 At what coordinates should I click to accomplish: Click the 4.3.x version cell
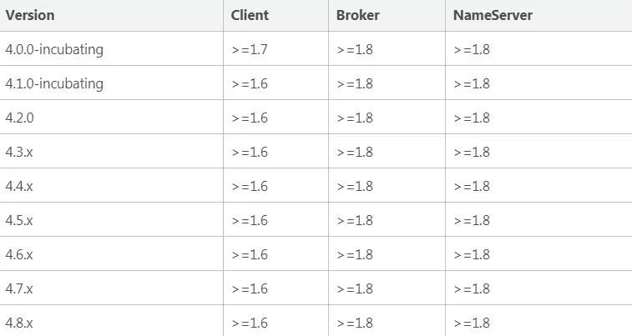pos(19,152)
